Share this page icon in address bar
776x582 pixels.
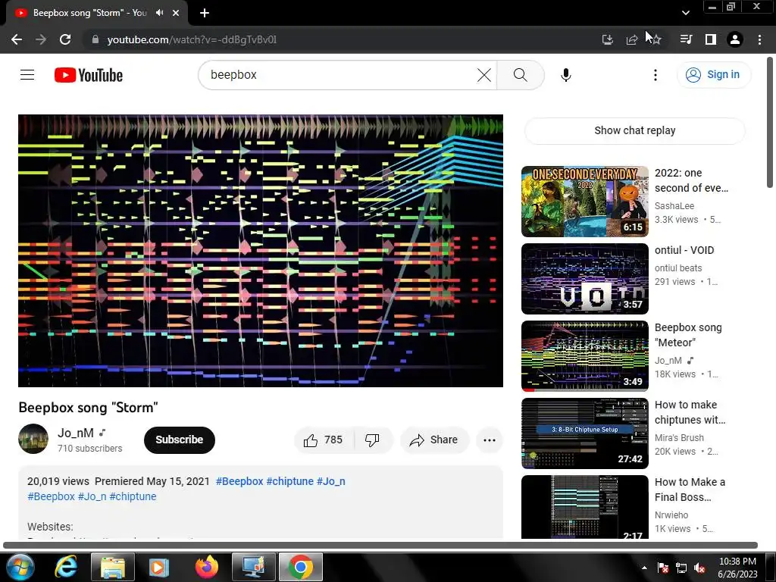click(631, 39)
